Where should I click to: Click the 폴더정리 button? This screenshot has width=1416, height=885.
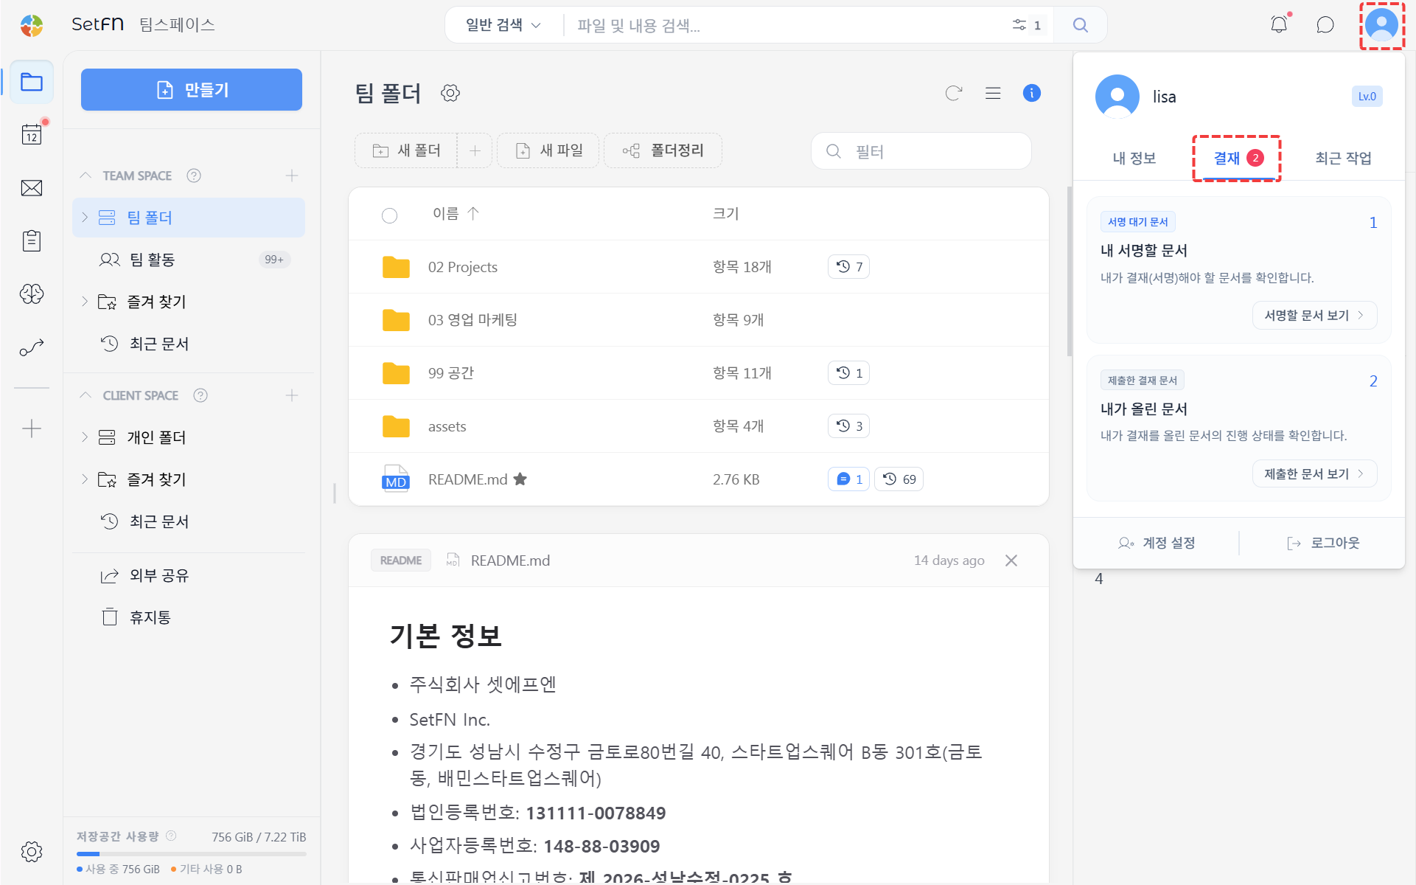663,150
